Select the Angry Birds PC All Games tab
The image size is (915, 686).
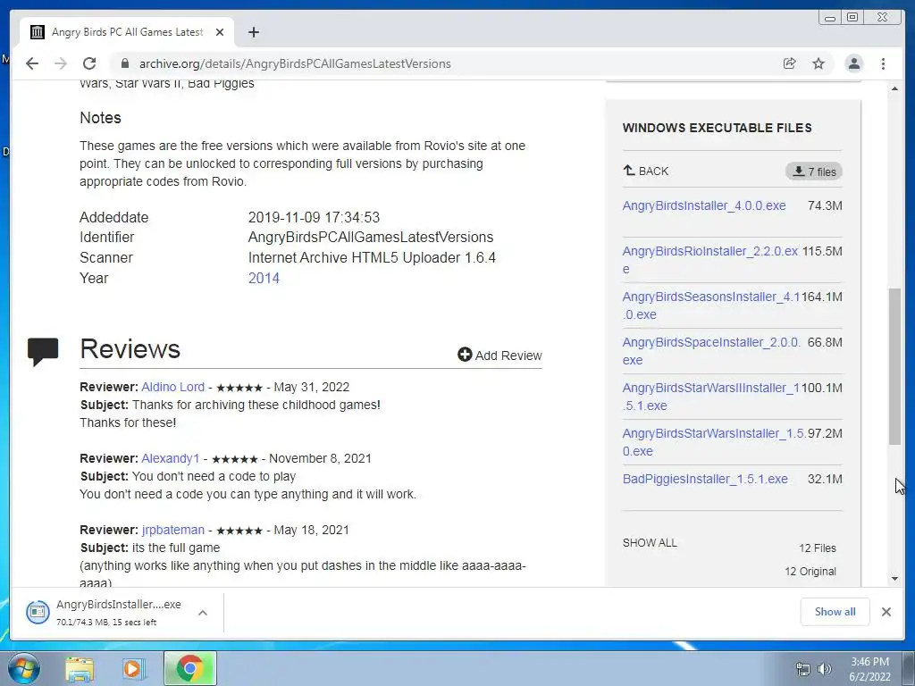click(x=127, y=32)
